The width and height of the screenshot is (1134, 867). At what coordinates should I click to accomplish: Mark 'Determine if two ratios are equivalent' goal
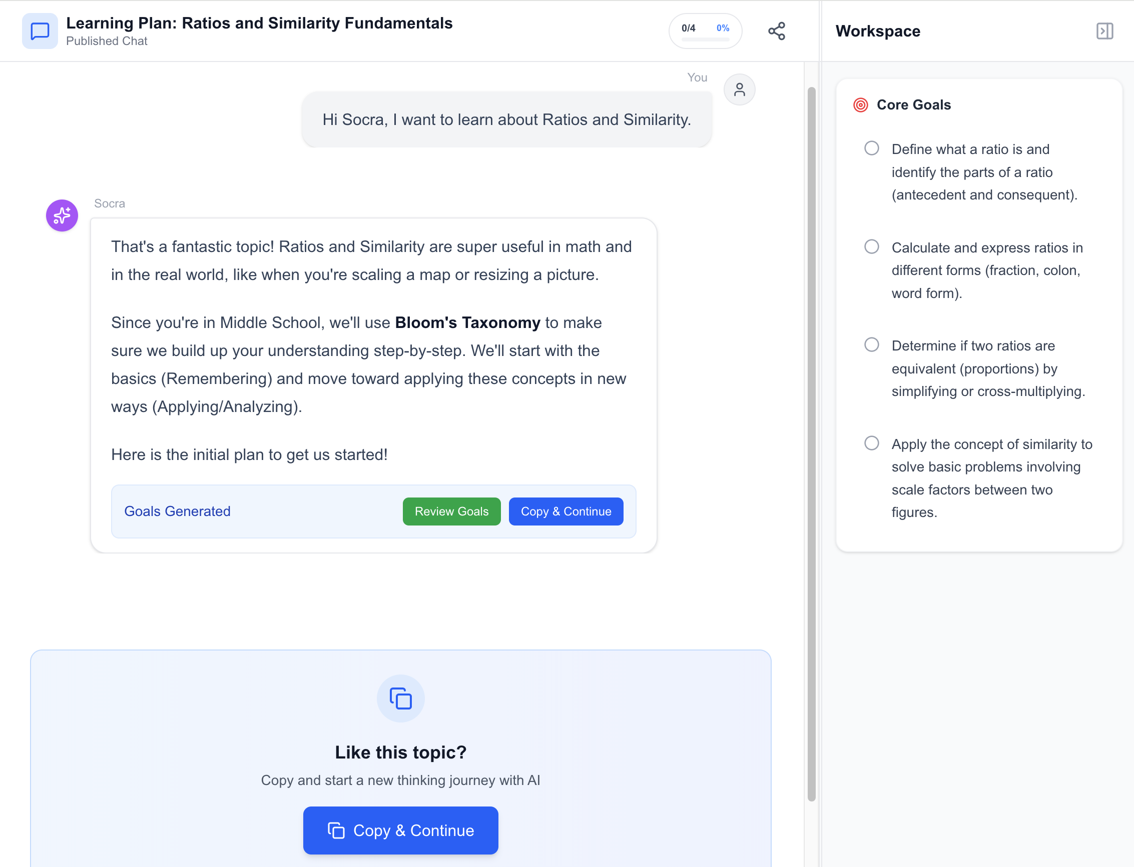[872, 344]
